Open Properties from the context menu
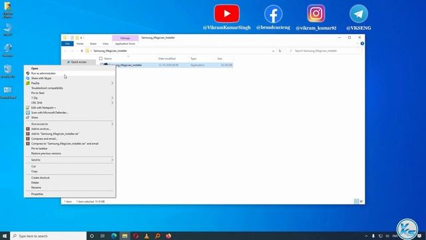 37,194
